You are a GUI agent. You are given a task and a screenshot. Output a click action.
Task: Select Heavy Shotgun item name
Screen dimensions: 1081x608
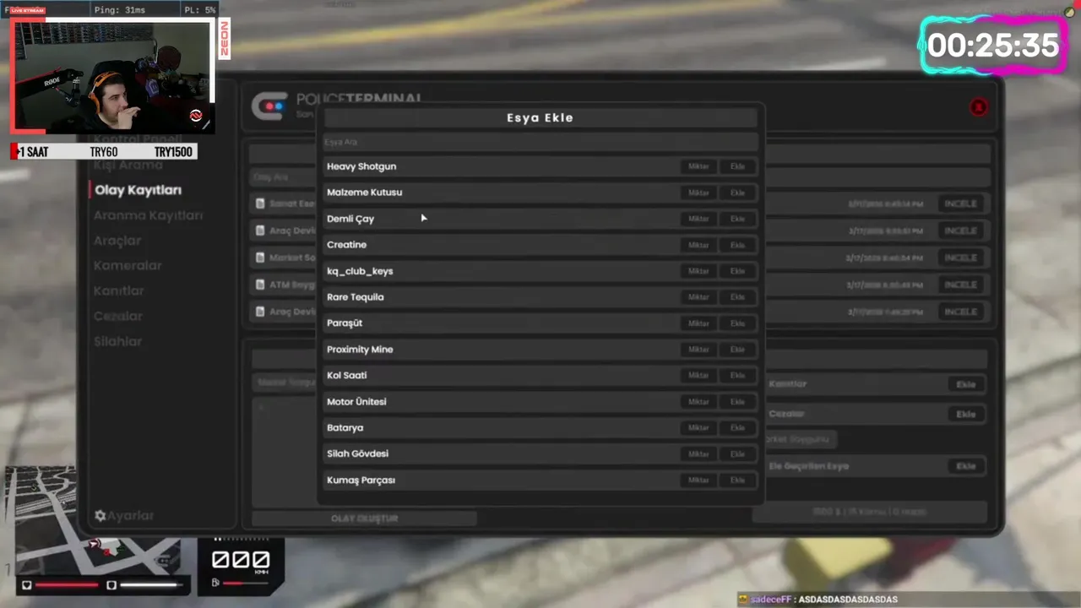point(361,166)
